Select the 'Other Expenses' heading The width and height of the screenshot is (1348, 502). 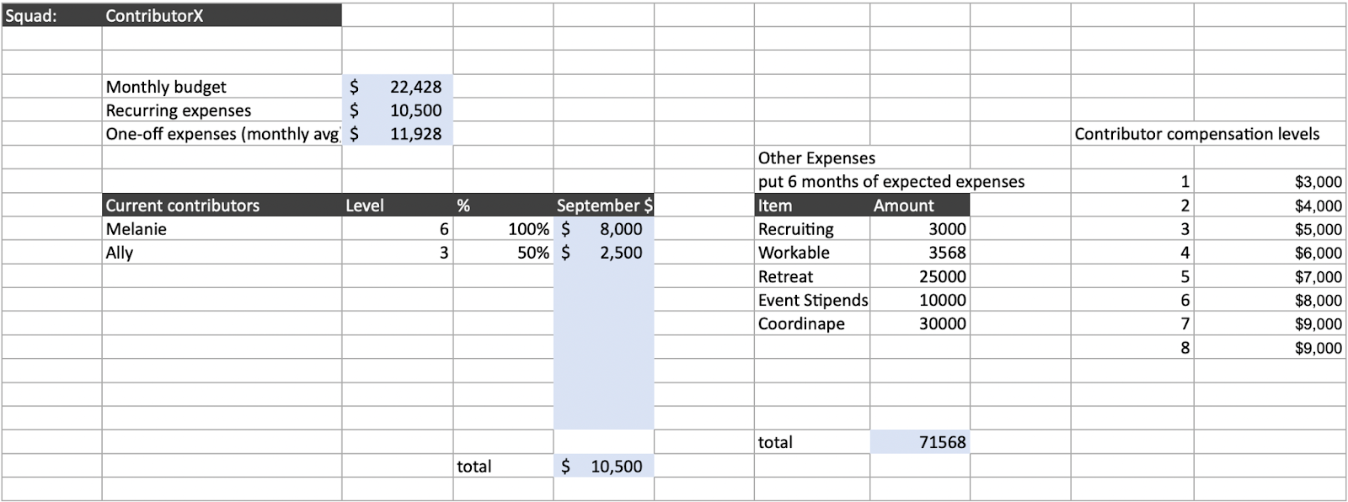pos(816,158)
